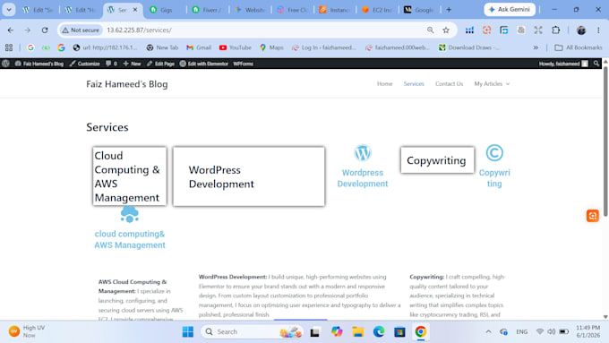Open the Maps bookmark

point(271,47)
